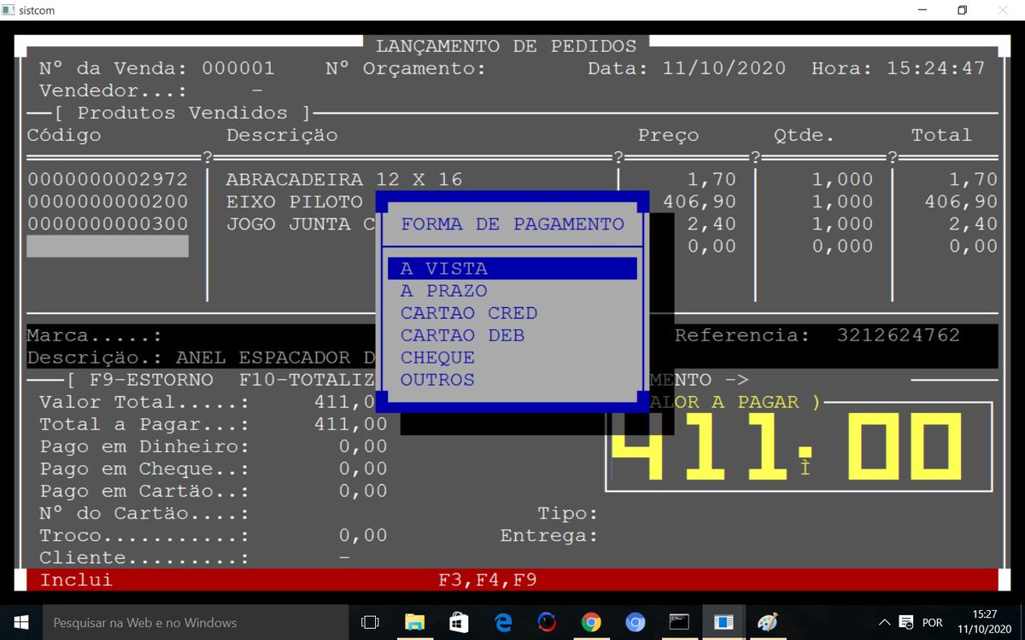
Task: Click ABRACADEIRA 12 X 16 description
Action: click(x=344, y=179)
